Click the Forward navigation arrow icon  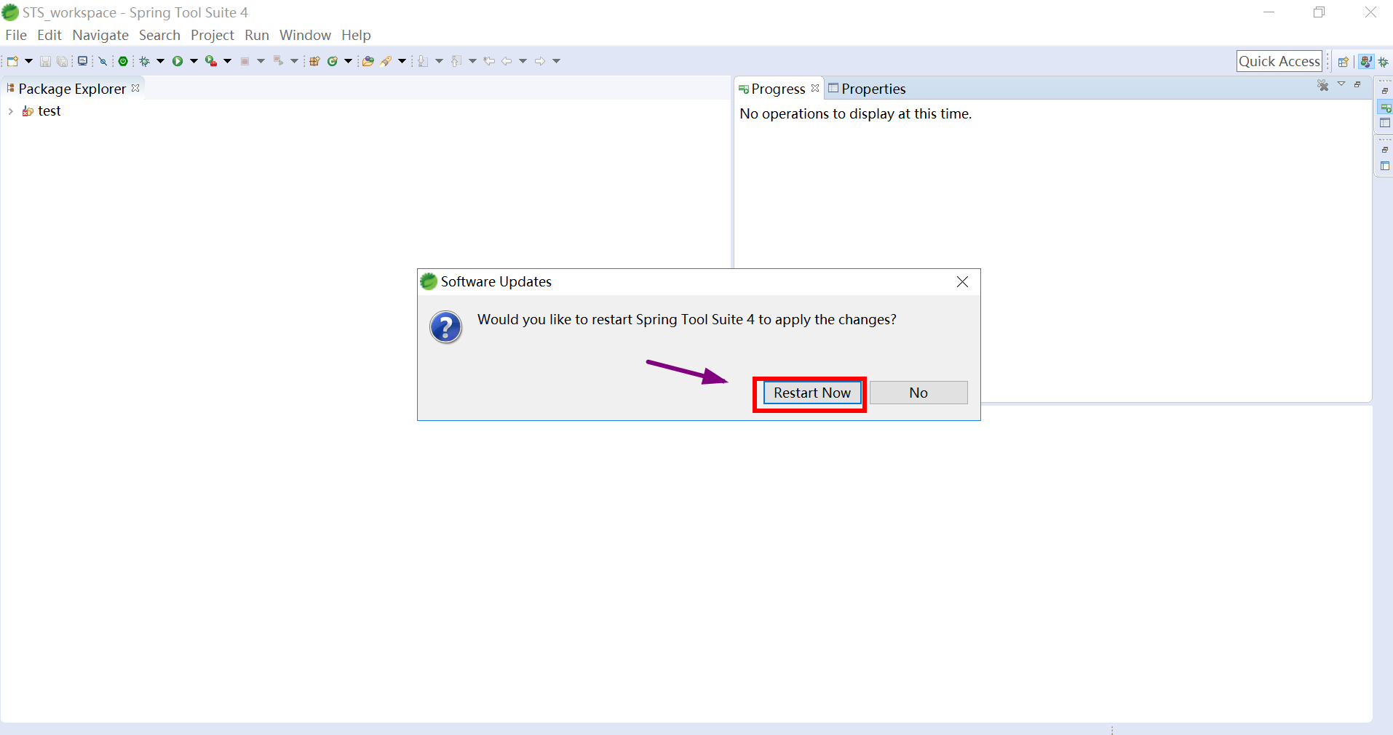pyautogui.click(x=540, y=61)
